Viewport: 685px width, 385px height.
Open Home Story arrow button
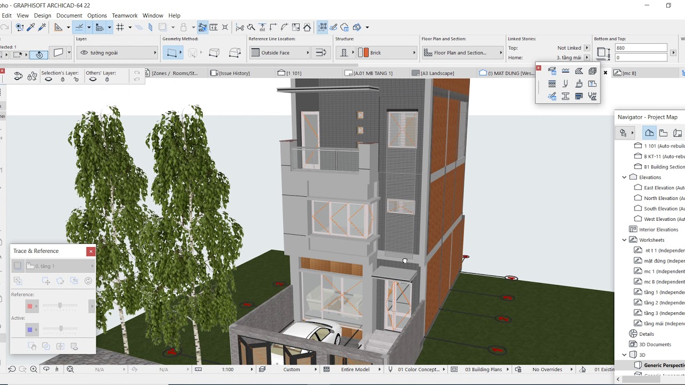(x=587, y=57)
